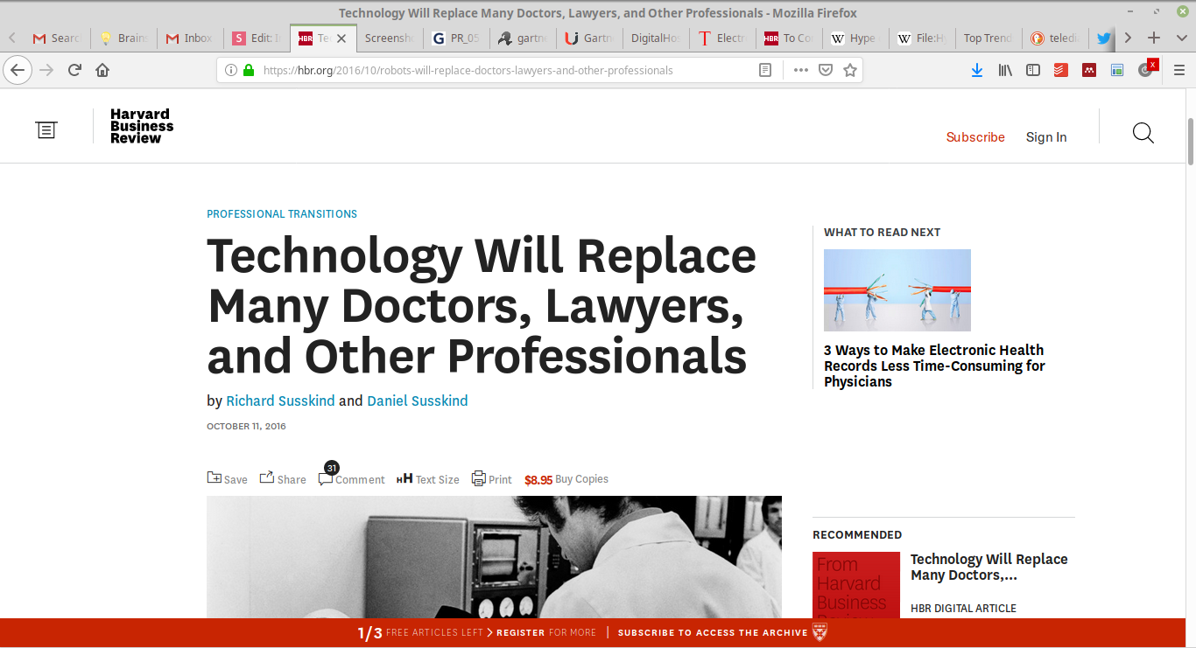Save the article with the Save icon

pyautogui.click(x=215, y=477)
